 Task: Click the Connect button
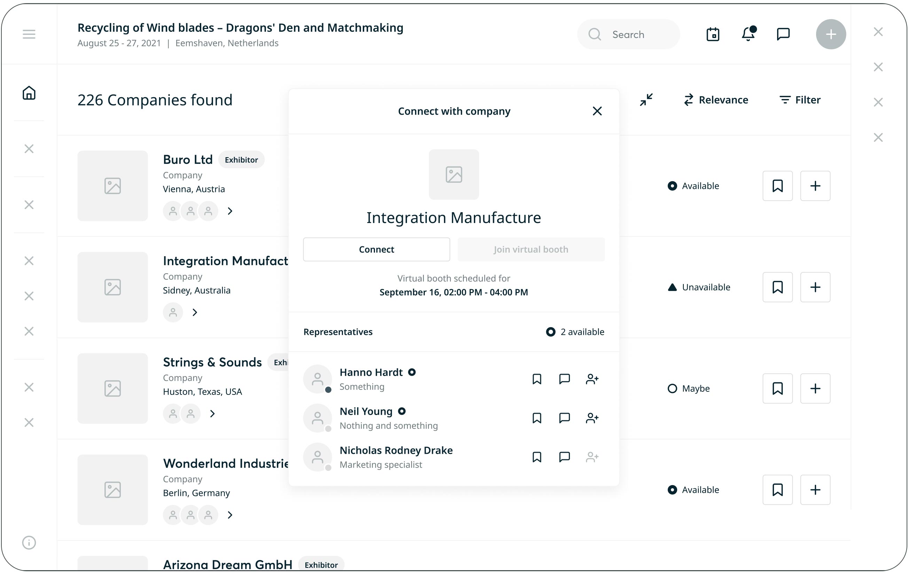(x=376, y=250)
